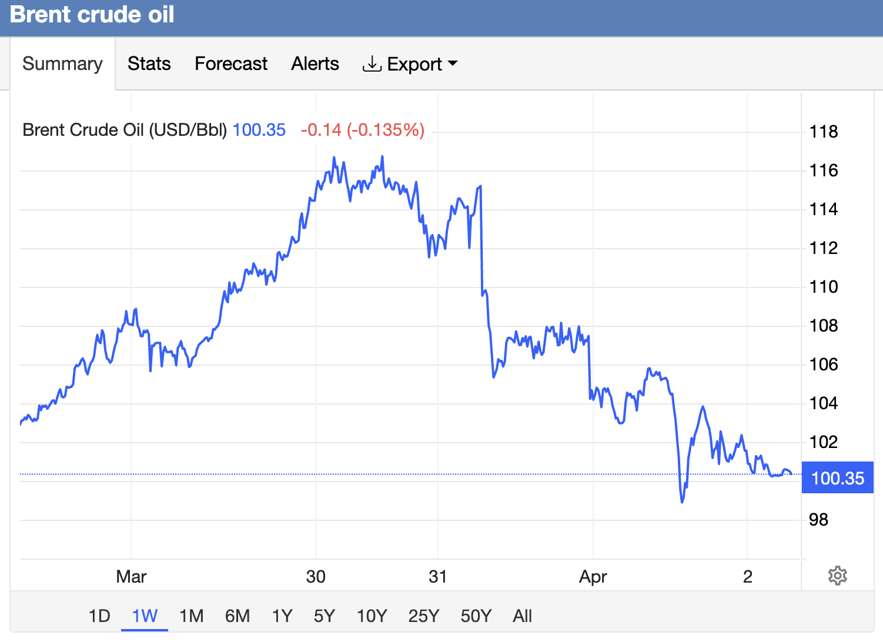883x642 pixels.
Task: Expand the Export dropdown arrow
Action: click(x=452, y=63)
